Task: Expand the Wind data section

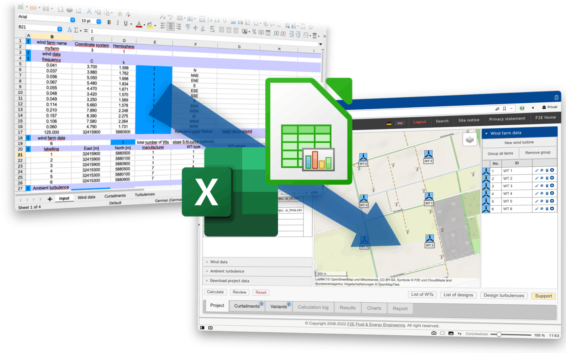Action: click(219, 262)
